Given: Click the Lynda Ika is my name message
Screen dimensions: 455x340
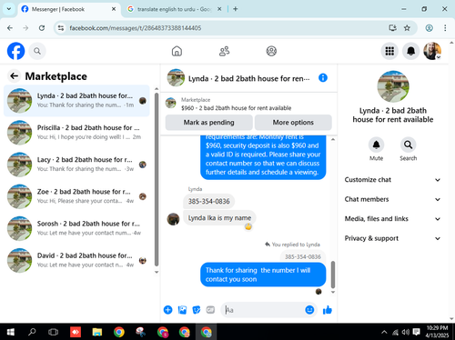Looking at the screenshot, I should pyautogui.click(x=219, y=218).
